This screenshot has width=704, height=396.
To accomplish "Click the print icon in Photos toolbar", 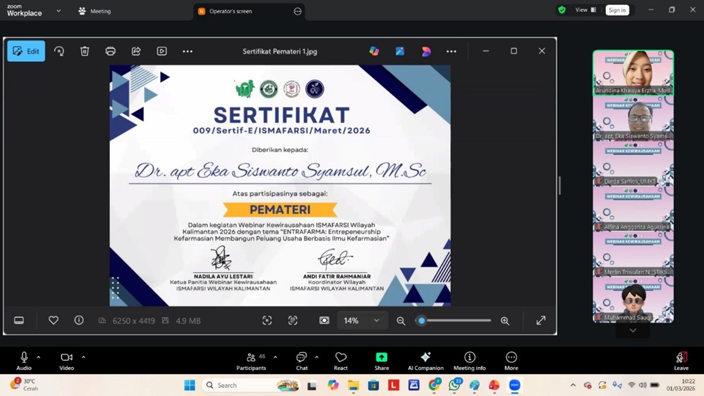I will 110,52.
